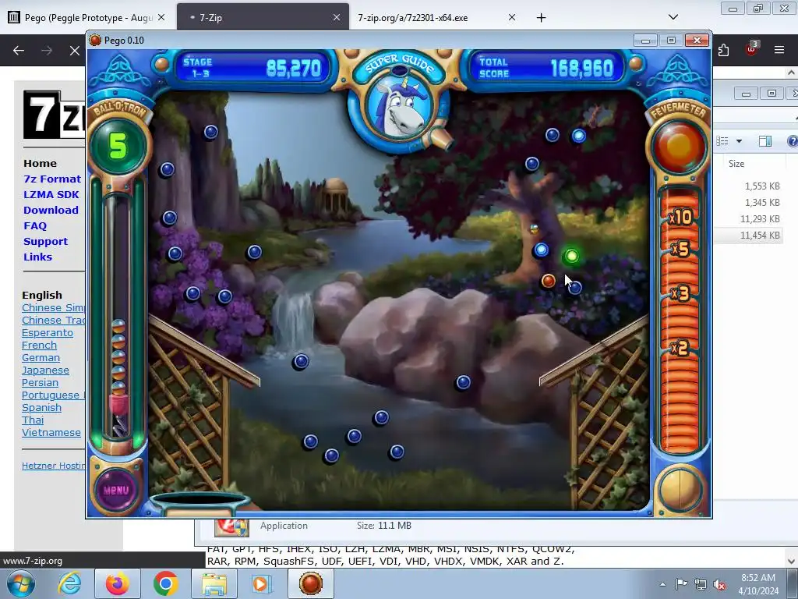Expand the browser tab list chevron
798x599 pixels.
point(673,17)
